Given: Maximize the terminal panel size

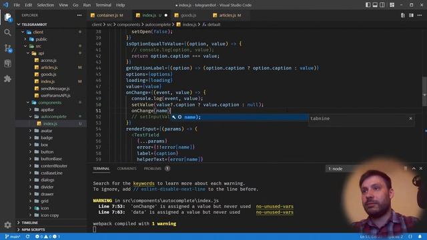Looking at the screenshot, I should click(414, 169).
